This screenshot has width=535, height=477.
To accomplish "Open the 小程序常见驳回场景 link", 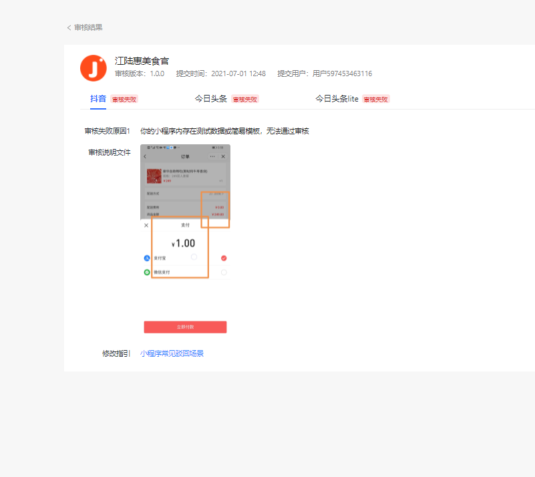I will click(x=172, y=353).
